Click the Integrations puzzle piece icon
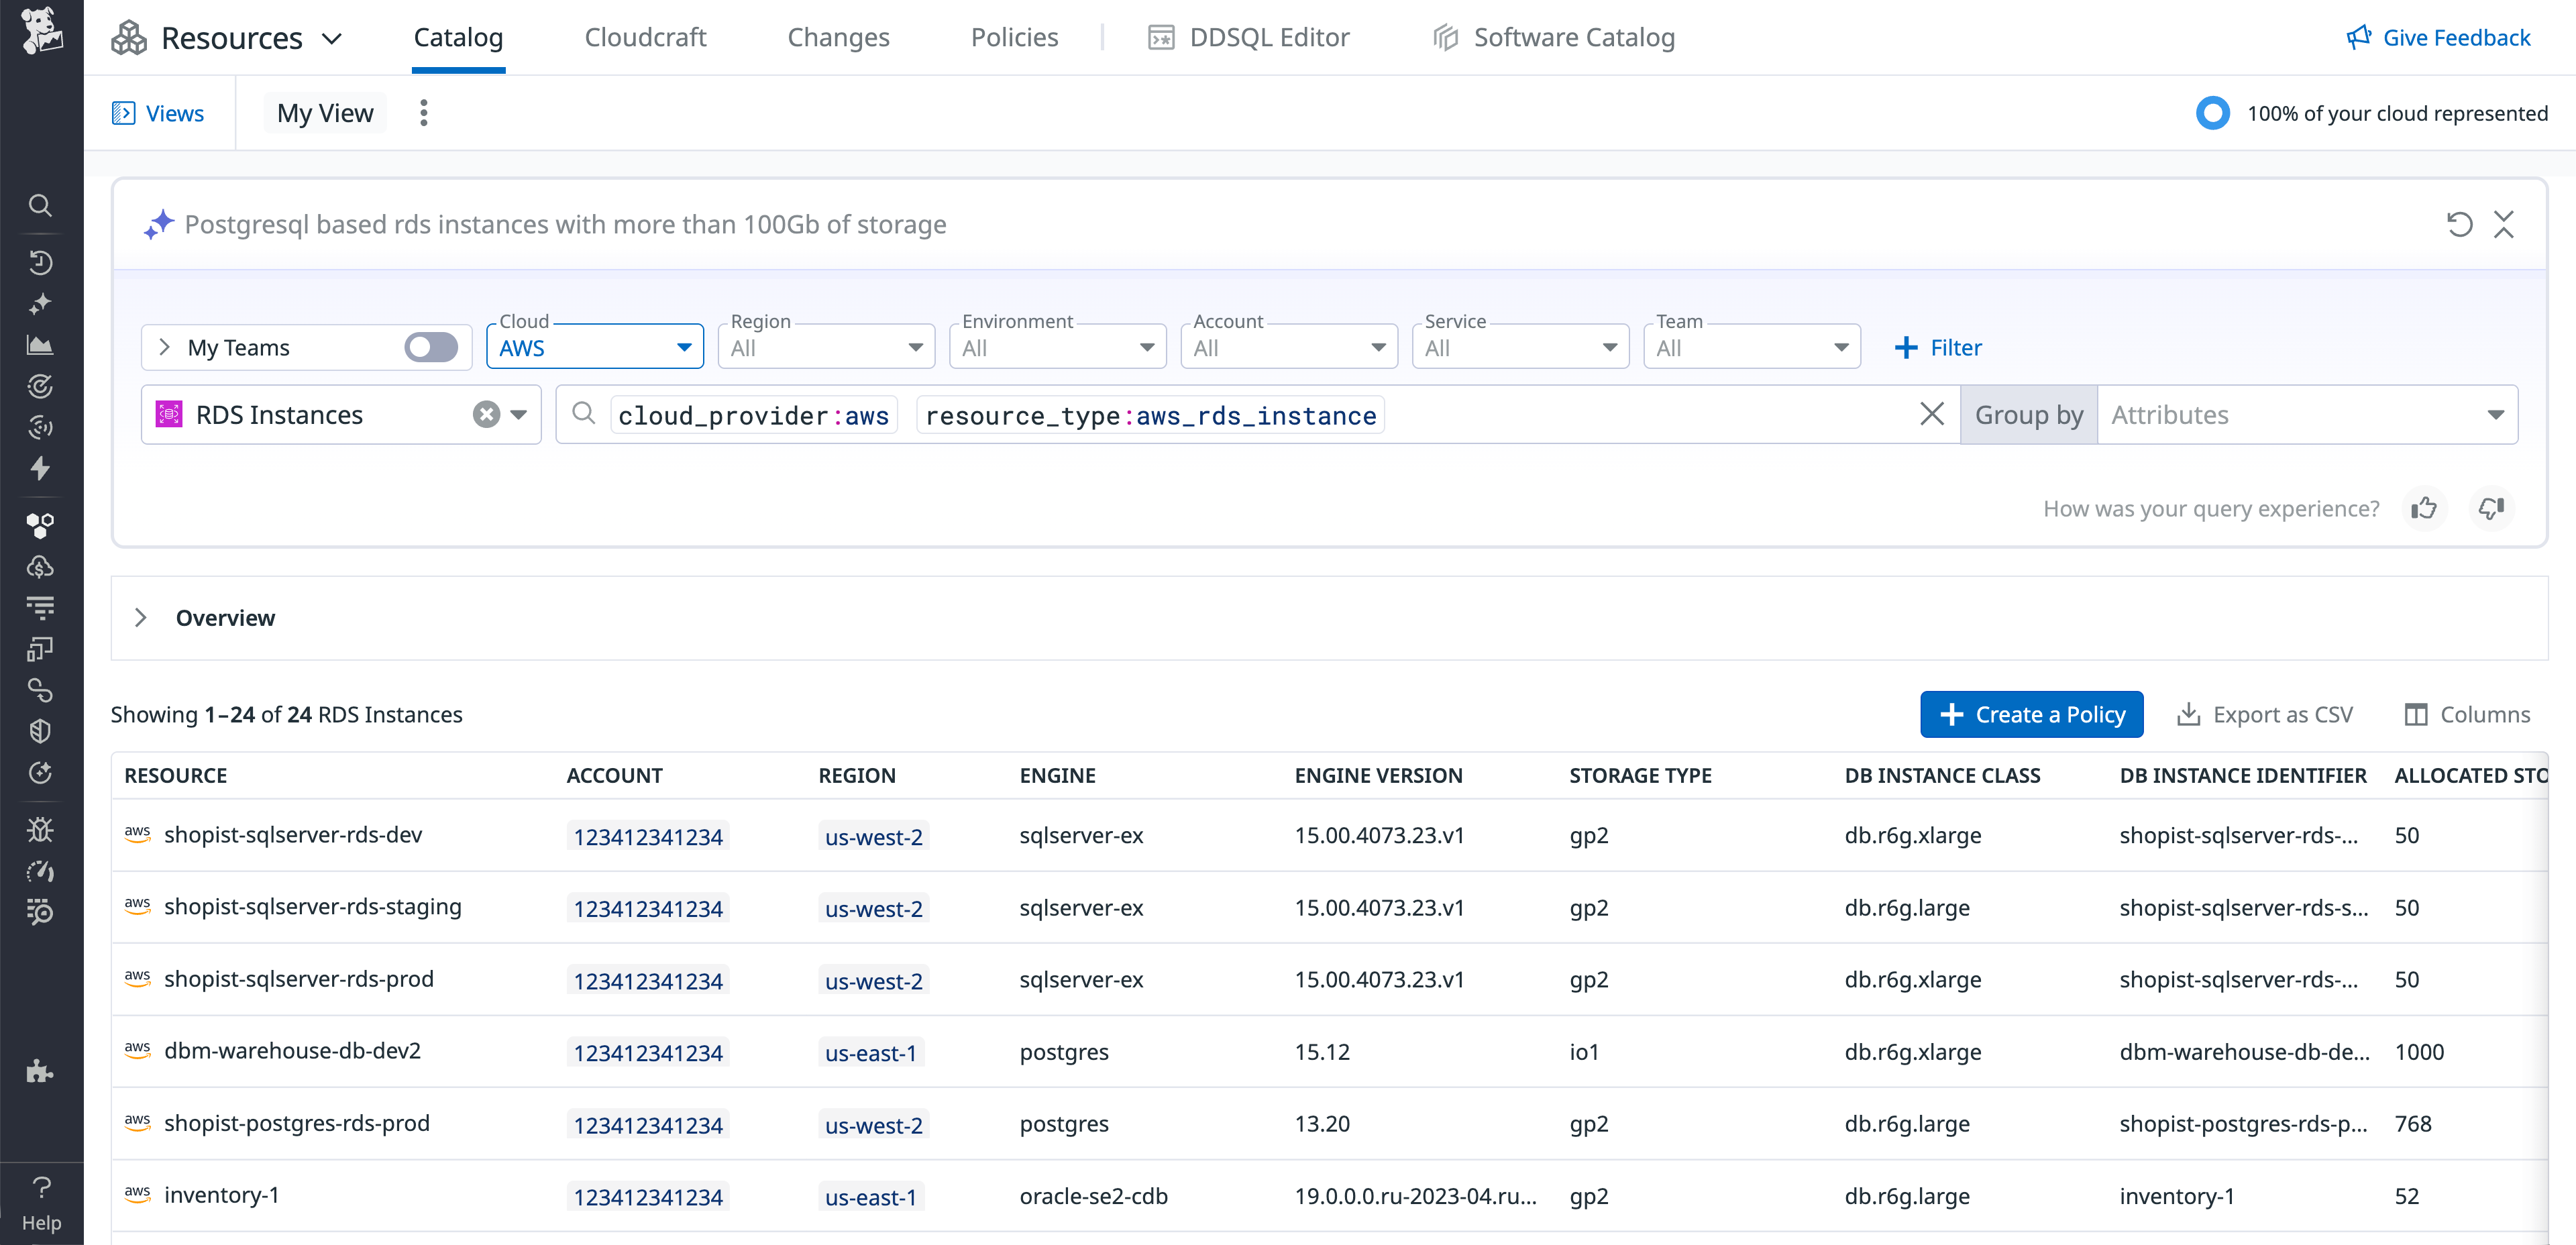The image size is (2576, 1245). point(40,1071)
